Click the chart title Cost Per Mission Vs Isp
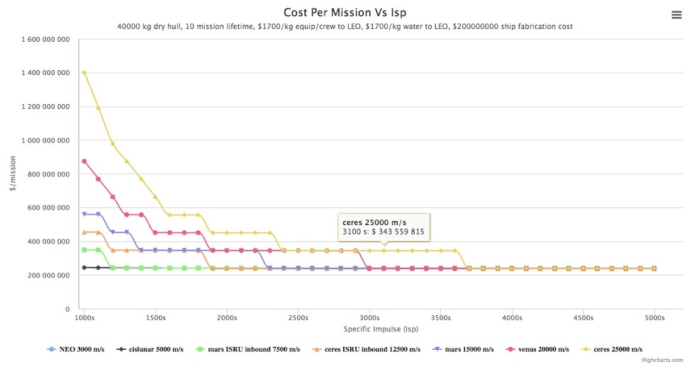Screen dimensions: 687x371 345,12
